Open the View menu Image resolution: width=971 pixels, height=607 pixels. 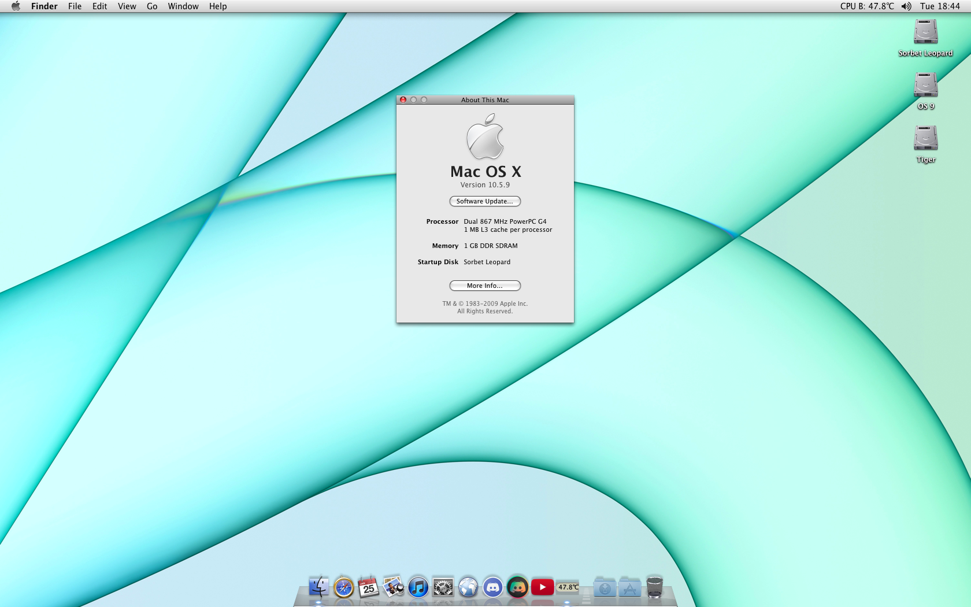click(x=127, y=6)
